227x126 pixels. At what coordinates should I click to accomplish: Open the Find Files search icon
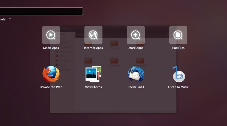178,35
